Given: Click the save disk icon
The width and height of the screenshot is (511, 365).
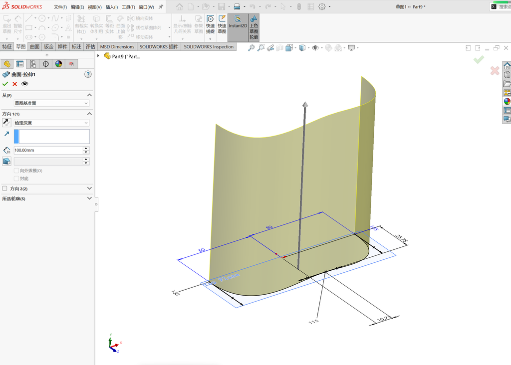Looking at the screenshot, I should click(222, 6).
